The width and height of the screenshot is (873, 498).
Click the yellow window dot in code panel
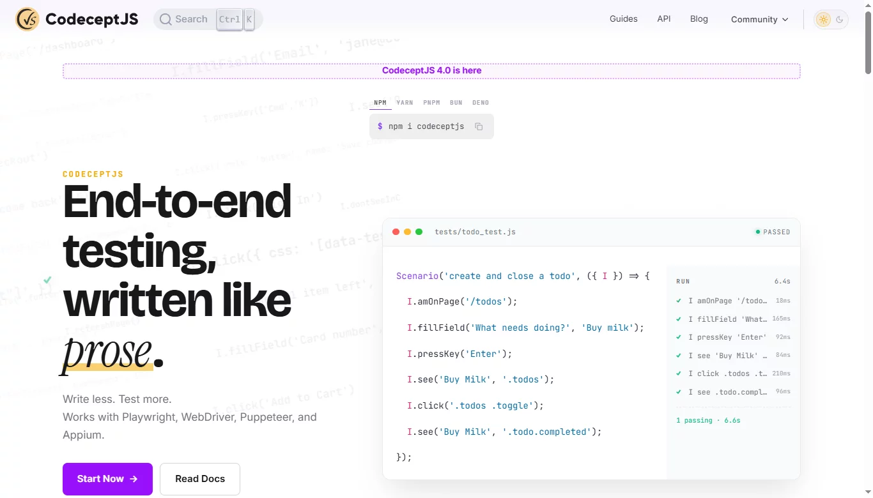pyautogui.click(x=408, y=232)
